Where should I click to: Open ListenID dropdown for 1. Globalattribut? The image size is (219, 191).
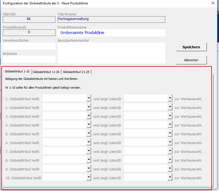tap(170, 98)
